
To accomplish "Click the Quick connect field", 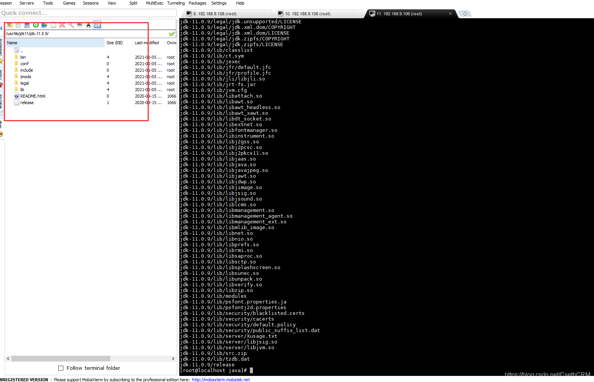I will click(88, 13).
